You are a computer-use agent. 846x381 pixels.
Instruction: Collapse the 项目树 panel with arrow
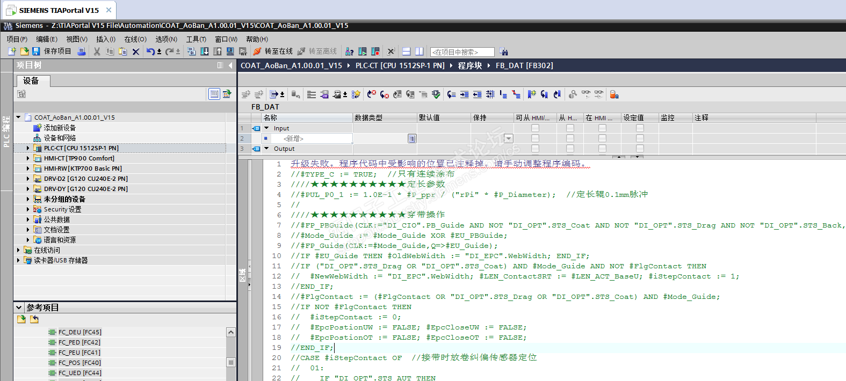(x=230, y=65)
